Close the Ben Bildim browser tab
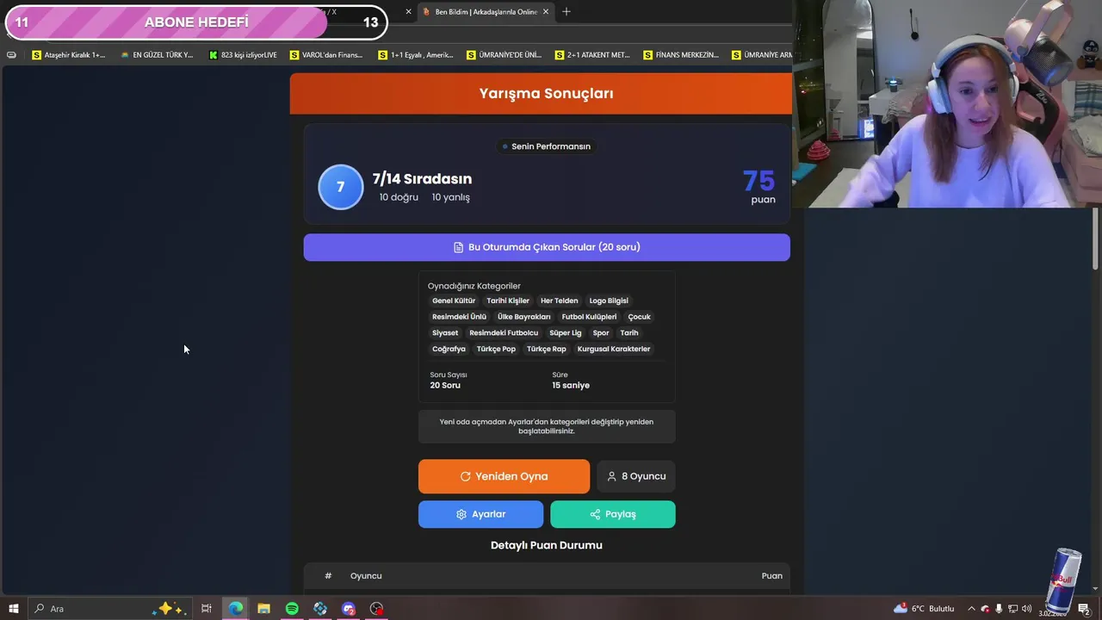 (x=545, y=12)
